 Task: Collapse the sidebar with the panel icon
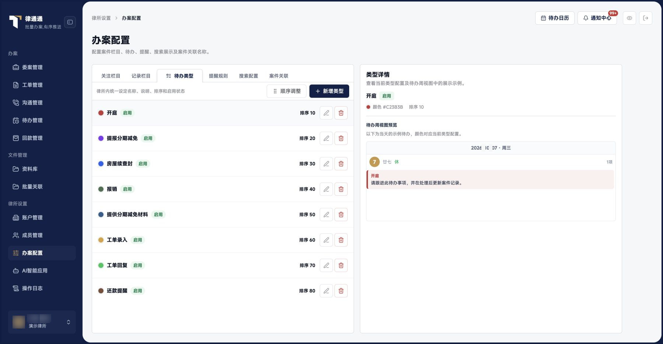tap(70, 22)
